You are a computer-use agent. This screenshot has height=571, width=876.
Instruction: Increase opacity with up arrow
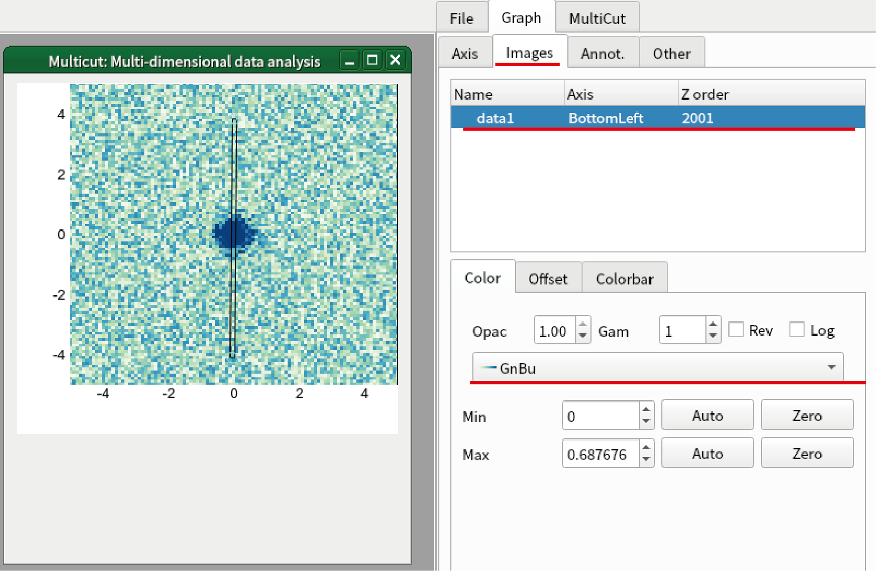pyautogui.click(x=583, y=324)
